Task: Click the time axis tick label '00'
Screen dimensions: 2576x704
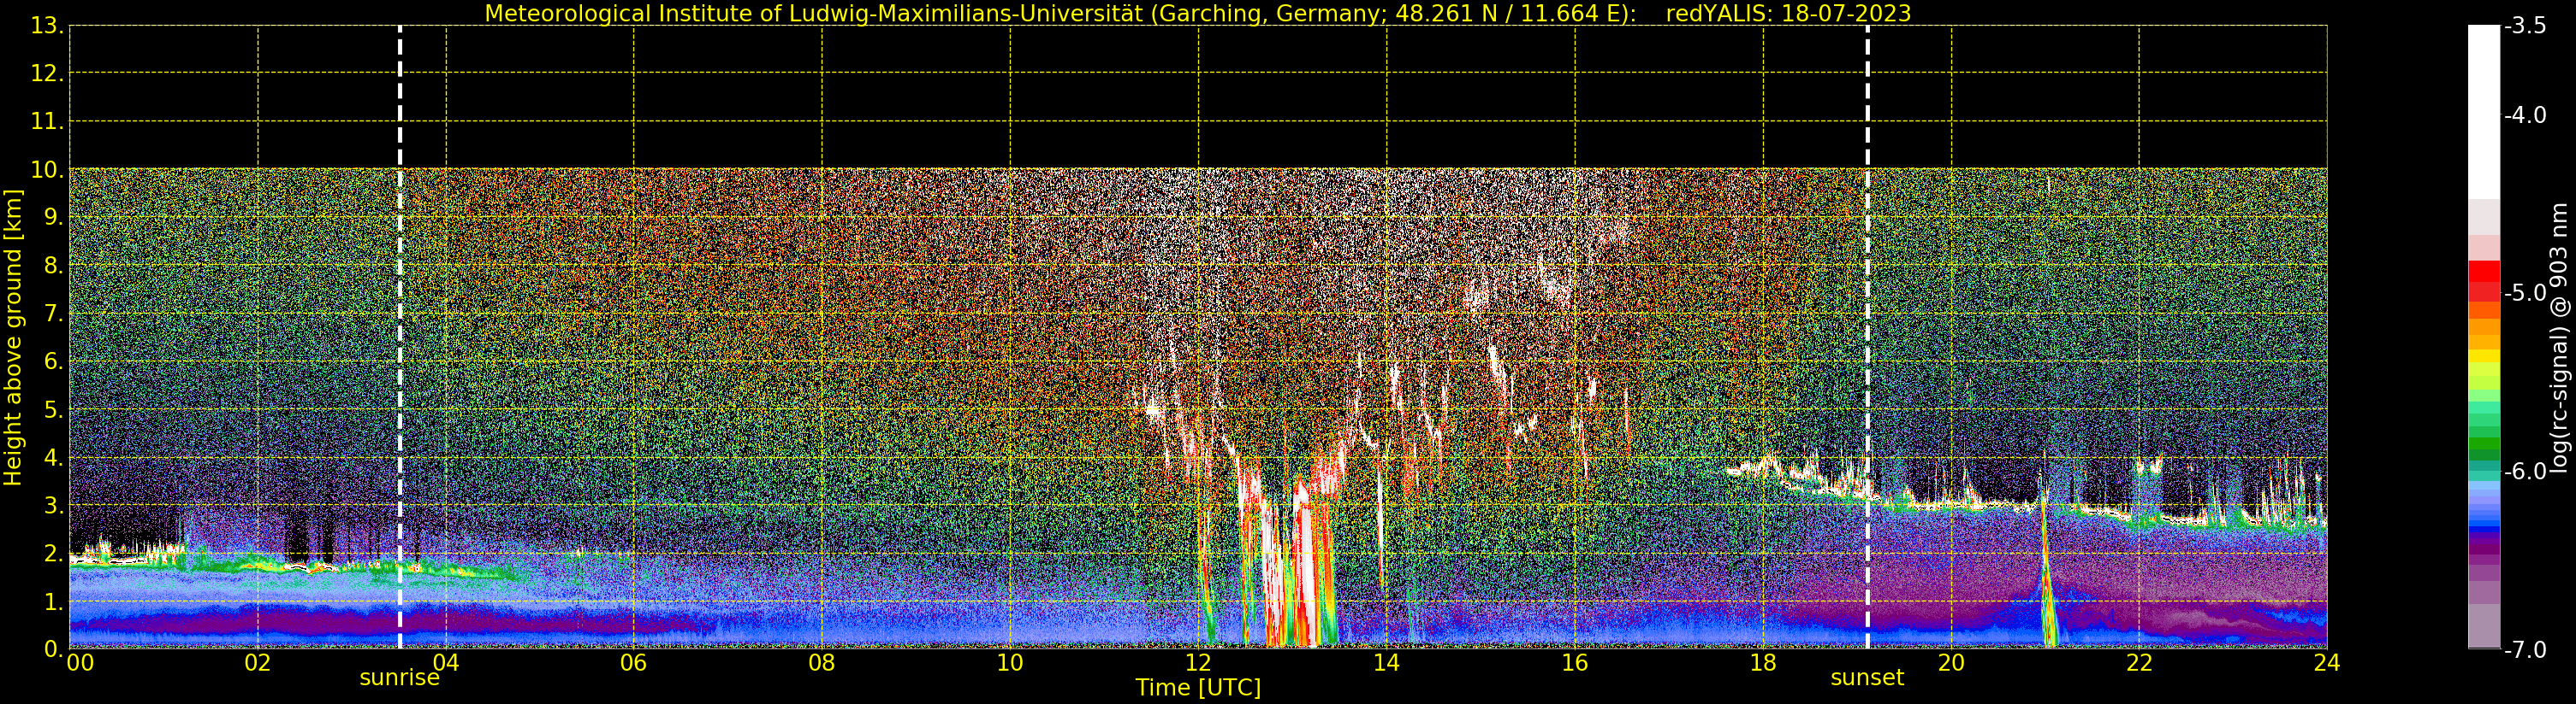Action: [80, 663]
